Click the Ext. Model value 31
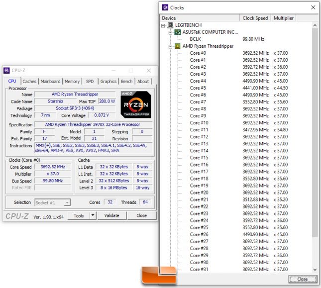The image size is (321, 288). [x=94, y=138]
